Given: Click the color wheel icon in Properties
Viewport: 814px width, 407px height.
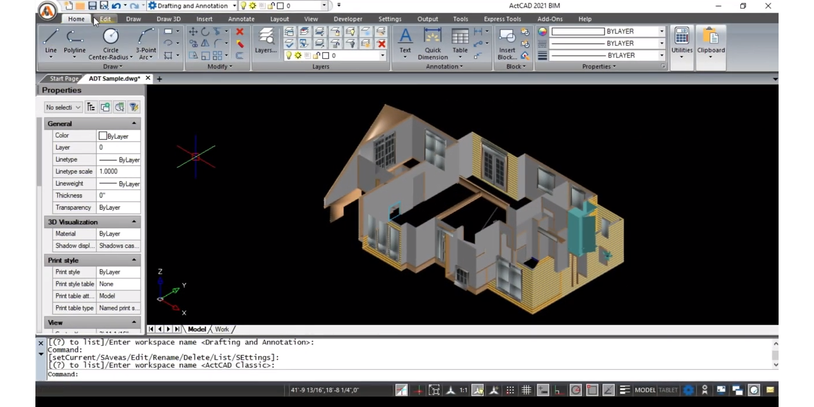Looking at the screenshot, I should tap(542, 31).
